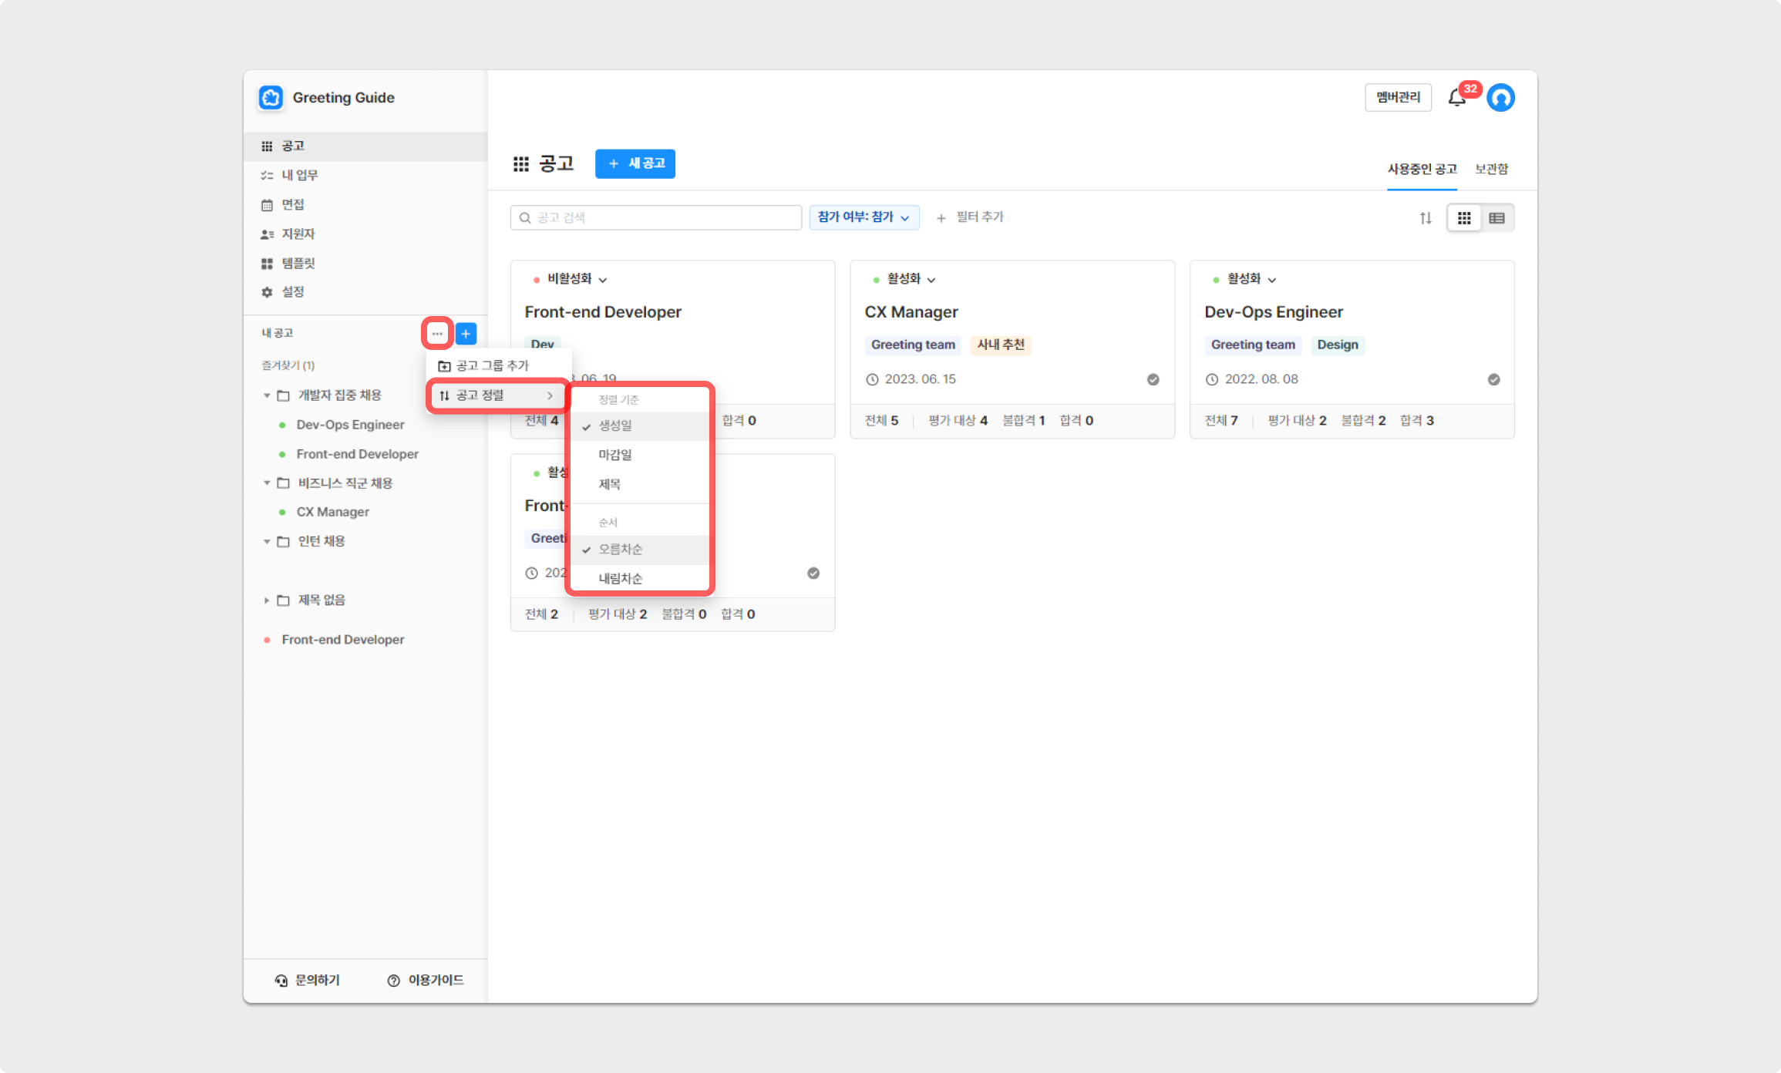
Task: Open the 보관함 tab
Action: point(1491,169)
